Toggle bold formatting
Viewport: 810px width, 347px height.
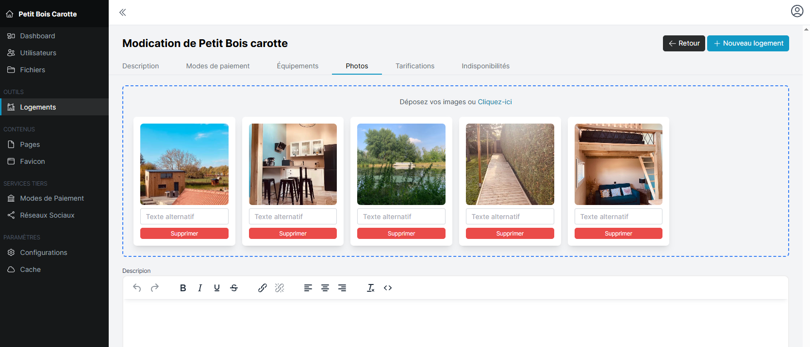point(183,288)
